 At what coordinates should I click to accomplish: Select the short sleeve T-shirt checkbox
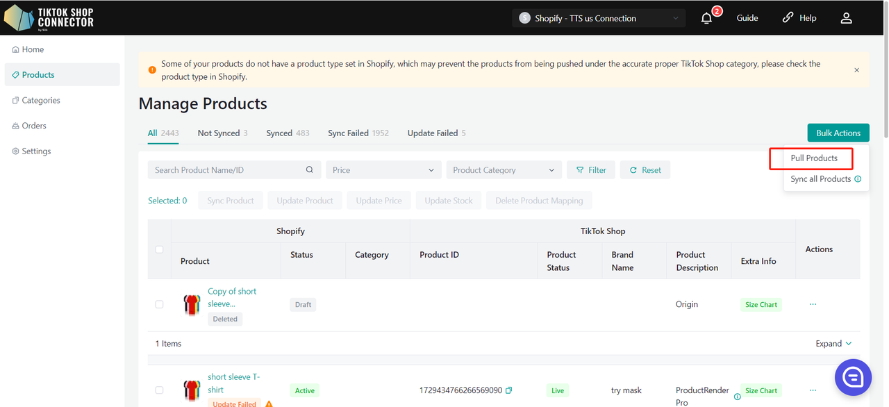tap(159, 390)
